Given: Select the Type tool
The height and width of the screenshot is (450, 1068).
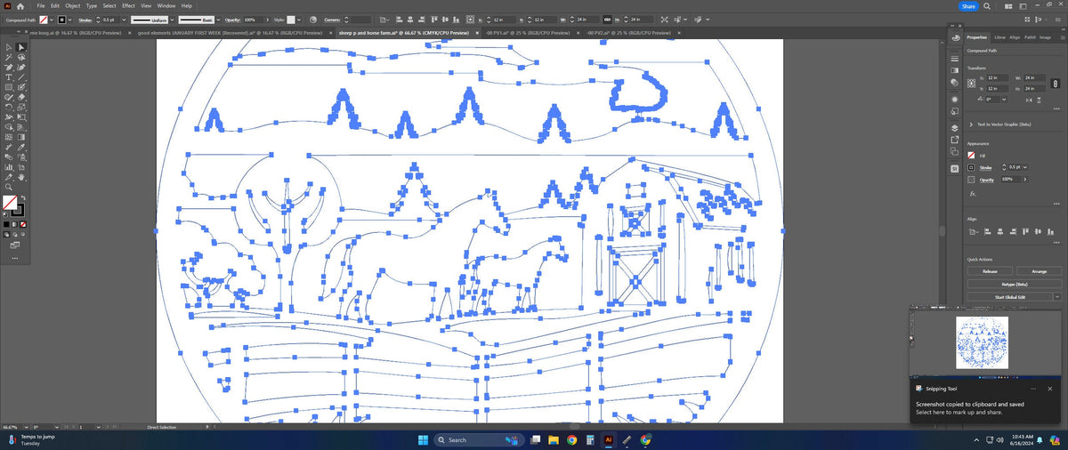Looking at the screenshot, I should pos(9,76).
